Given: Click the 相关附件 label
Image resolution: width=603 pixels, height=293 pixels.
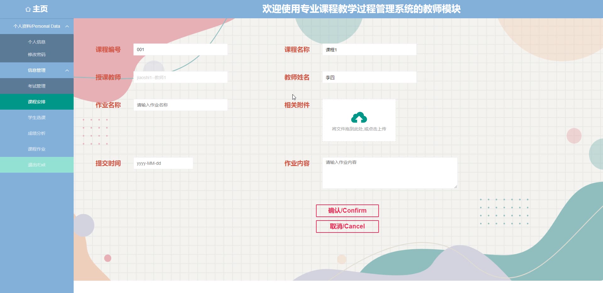Looking at the screenshot, I should [x=297, y=105].
